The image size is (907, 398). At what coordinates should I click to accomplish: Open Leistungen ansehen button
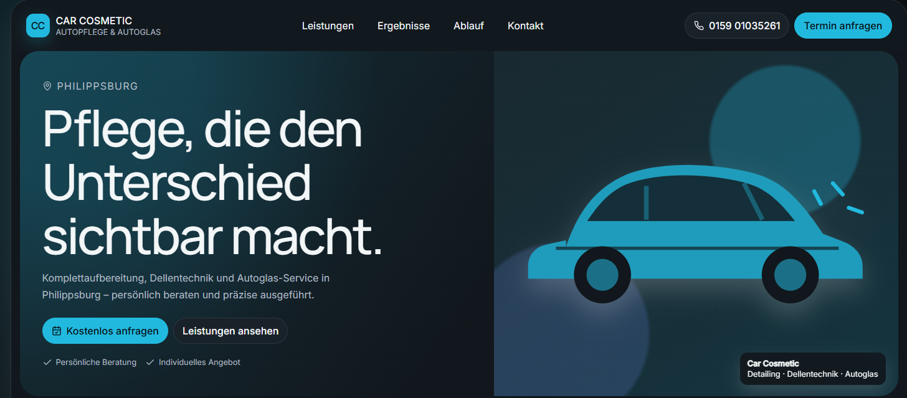point(230,331)
